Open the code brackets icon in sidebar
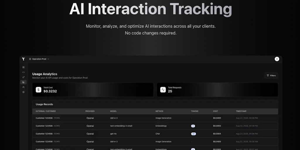The width and height of the screenshot is (300, 150). (23, 72)
